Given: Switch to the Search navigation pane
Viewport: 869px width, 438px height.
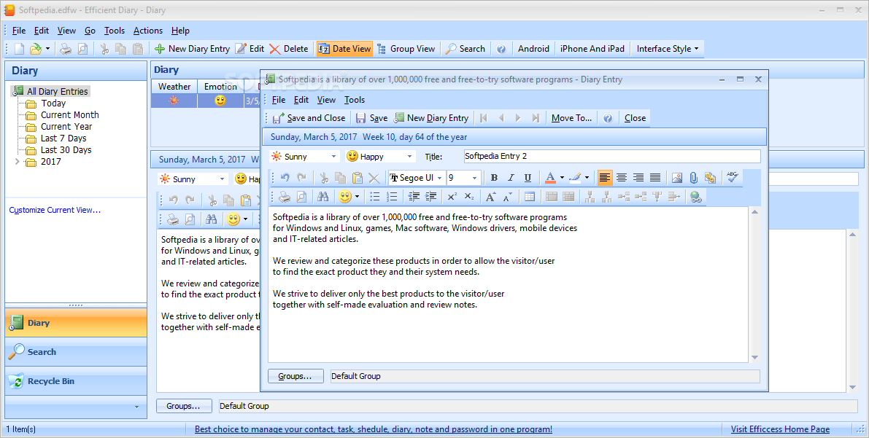Looking at the screenshot, I should [x=76, y=351].
